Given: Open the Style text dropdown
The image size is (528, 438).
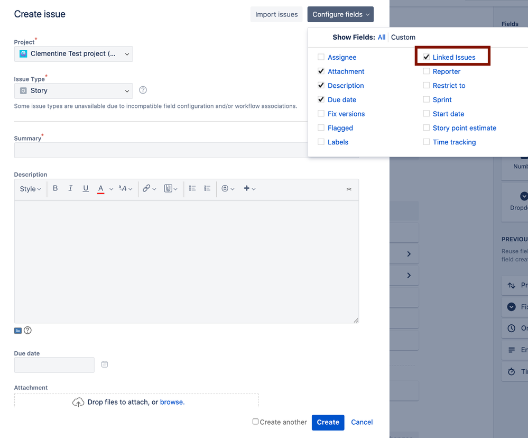Looking at the screenshot, I should pos(30,189).
